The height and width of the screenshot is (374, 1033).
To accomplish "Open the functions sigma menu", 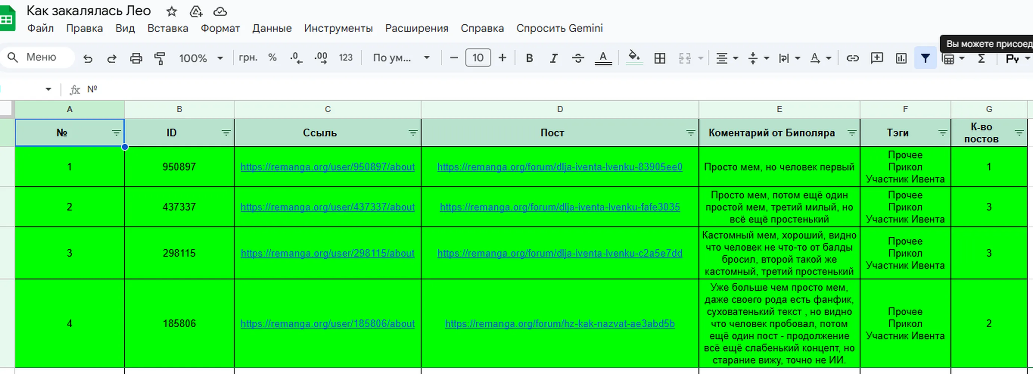I will pos(982,59).
